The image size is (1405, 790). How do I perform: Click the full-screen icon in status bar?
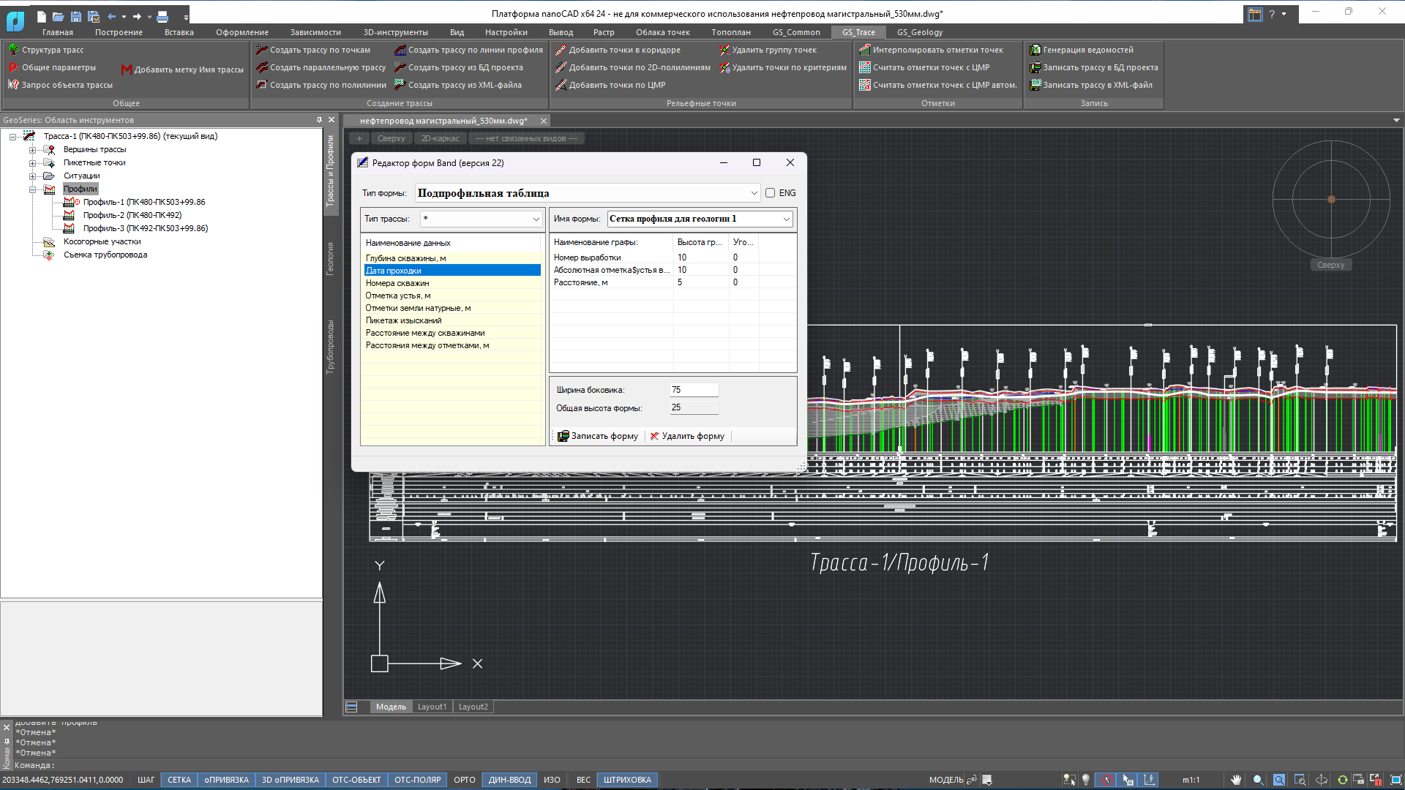[x=1396, y=780]
